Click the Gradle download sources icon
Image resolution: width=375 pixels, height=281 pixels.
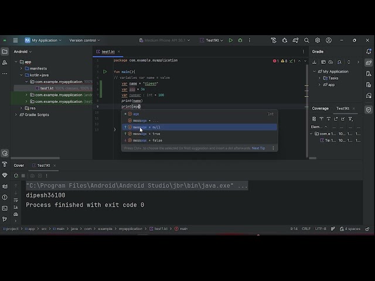coord(314,62)
